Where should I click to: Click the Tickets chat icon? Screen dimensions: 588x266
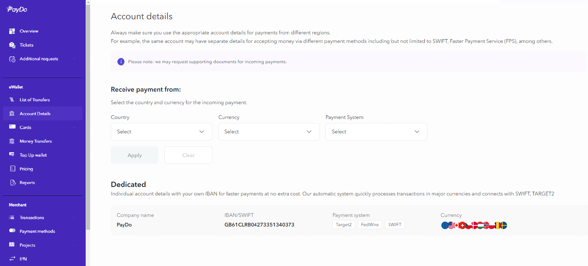tap(12, 45)
